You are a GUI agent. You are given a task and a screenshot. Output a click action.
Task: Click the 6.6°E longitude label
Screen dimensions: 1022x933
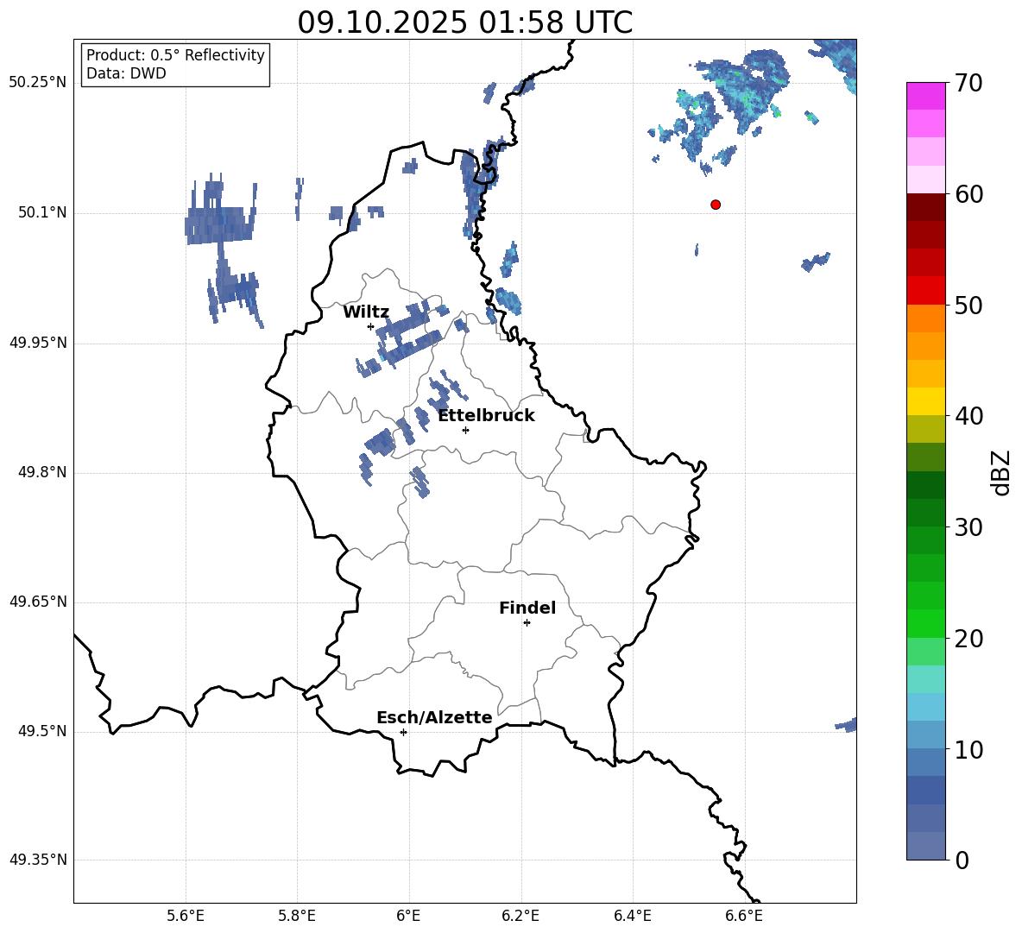tap(744, 916)
